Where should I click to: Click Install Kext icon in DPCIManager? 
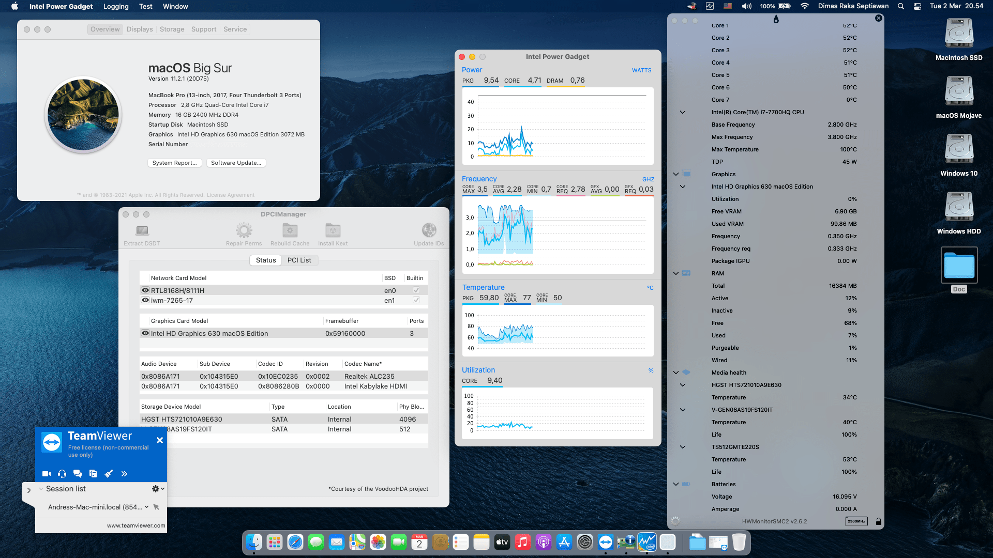(x=333, y=230)
